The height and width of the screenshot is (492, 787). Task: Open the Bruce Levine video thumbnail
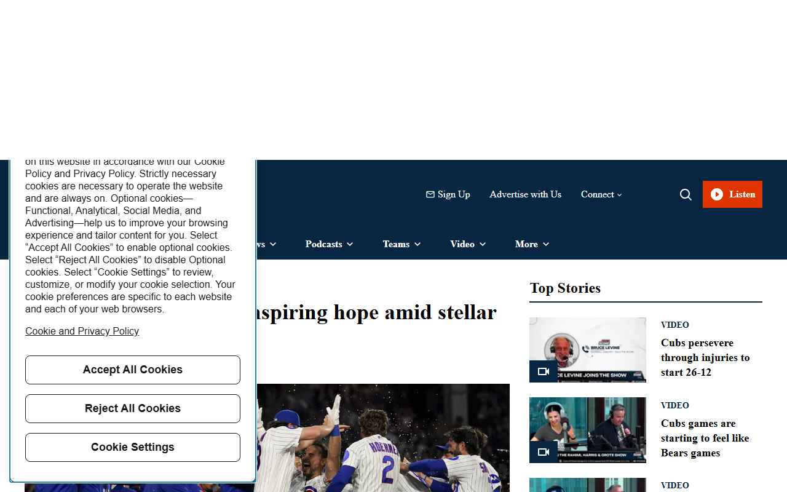[588, 350]
